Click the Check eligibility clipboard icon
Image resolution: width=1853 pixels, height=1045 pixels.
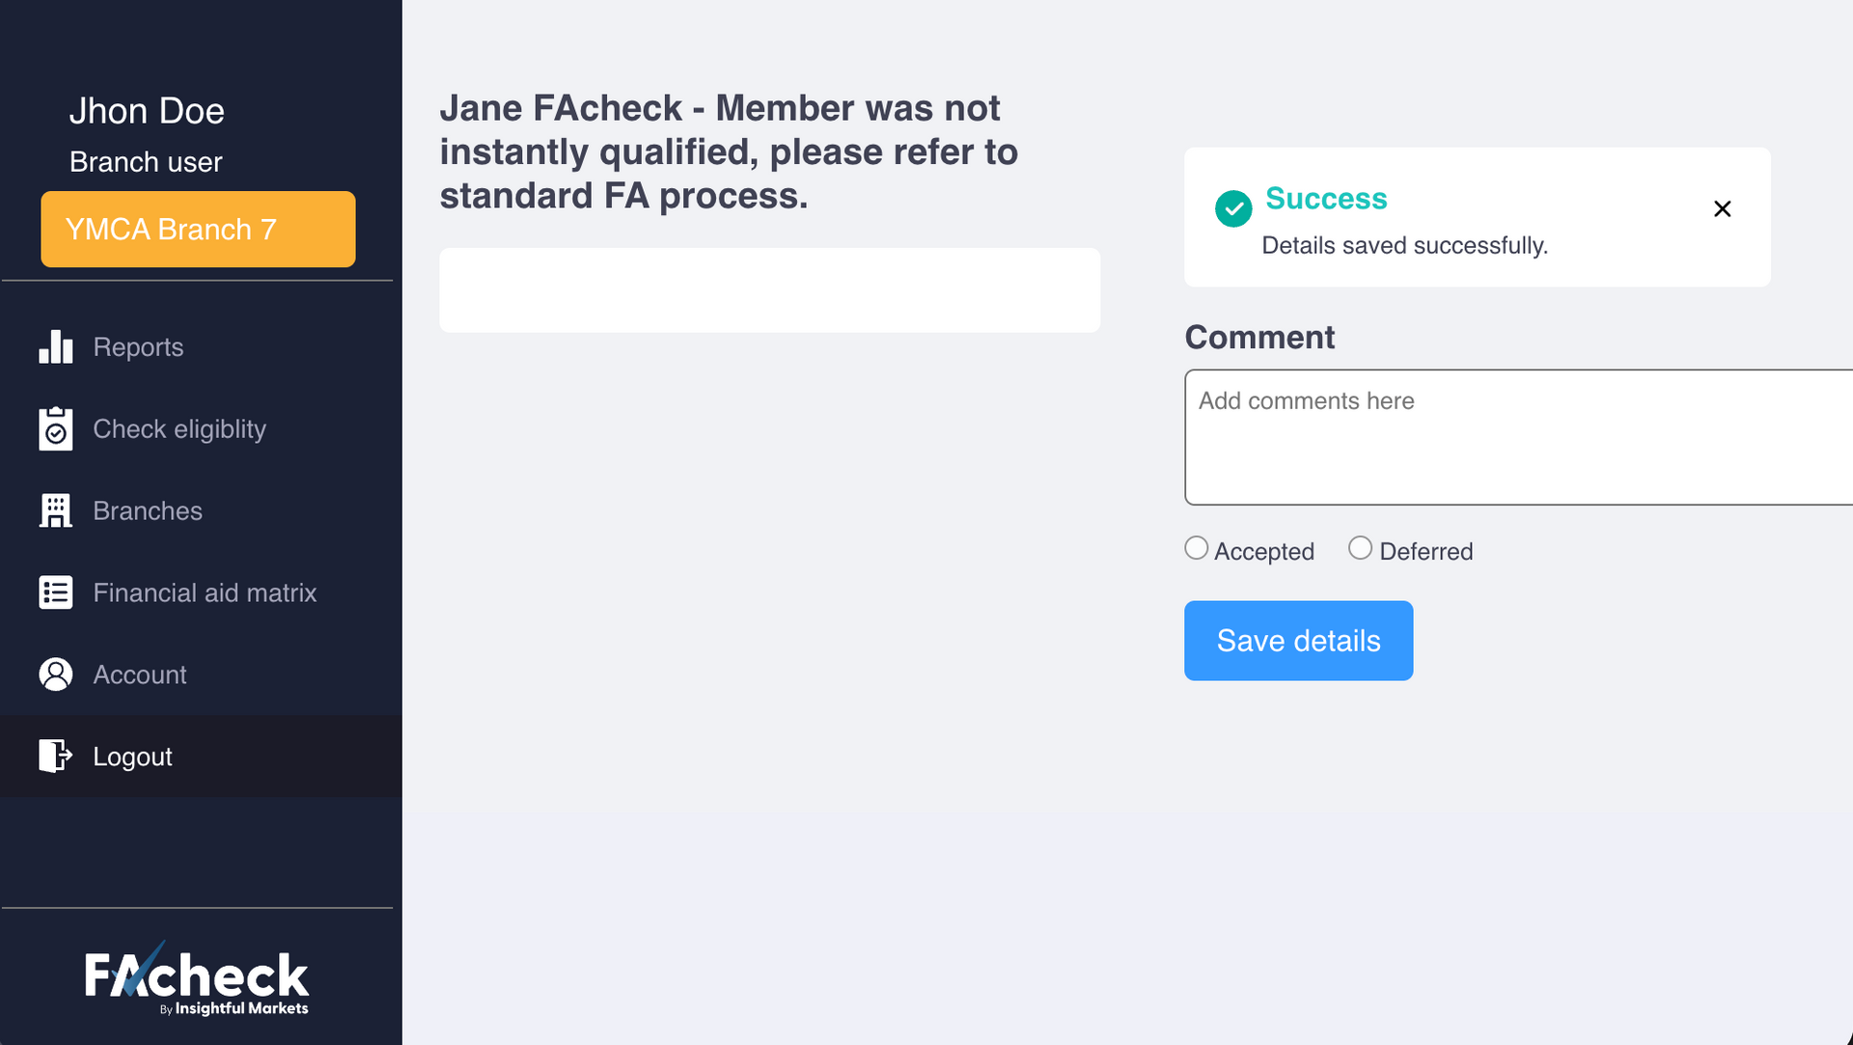pos(56,429)
